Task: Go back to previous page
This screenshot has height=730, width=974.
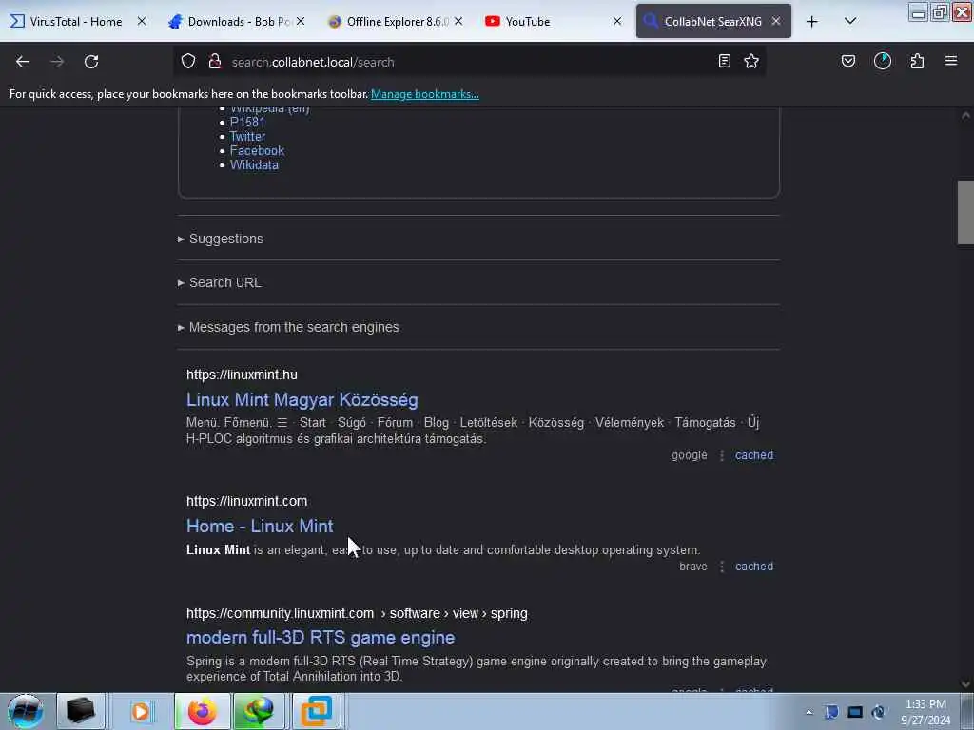Action: (x=23, y=62)
